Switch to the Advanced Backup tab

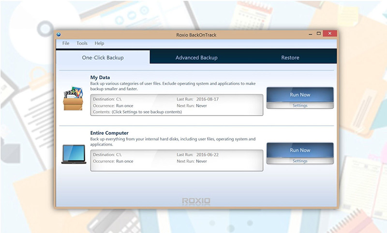click(x=196, y=58)
